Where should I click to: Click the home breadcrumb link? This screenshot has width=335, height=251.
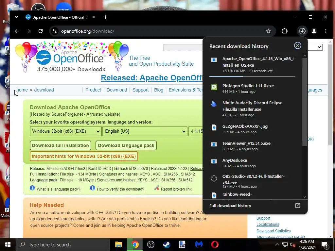tap(22, 90)
